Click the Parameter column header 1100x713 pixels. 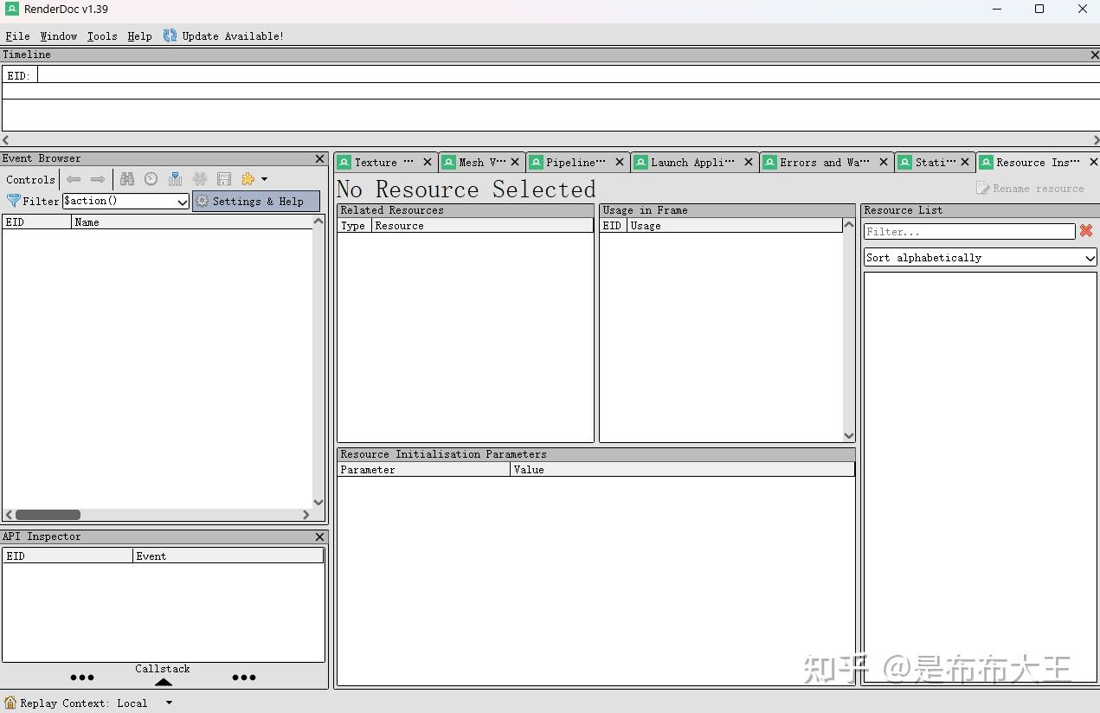coord(424,470)
